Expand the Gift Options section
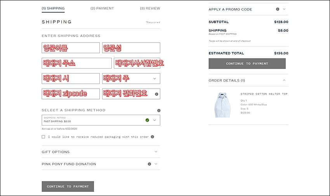330x196 pixels. (x=101, y=152)
